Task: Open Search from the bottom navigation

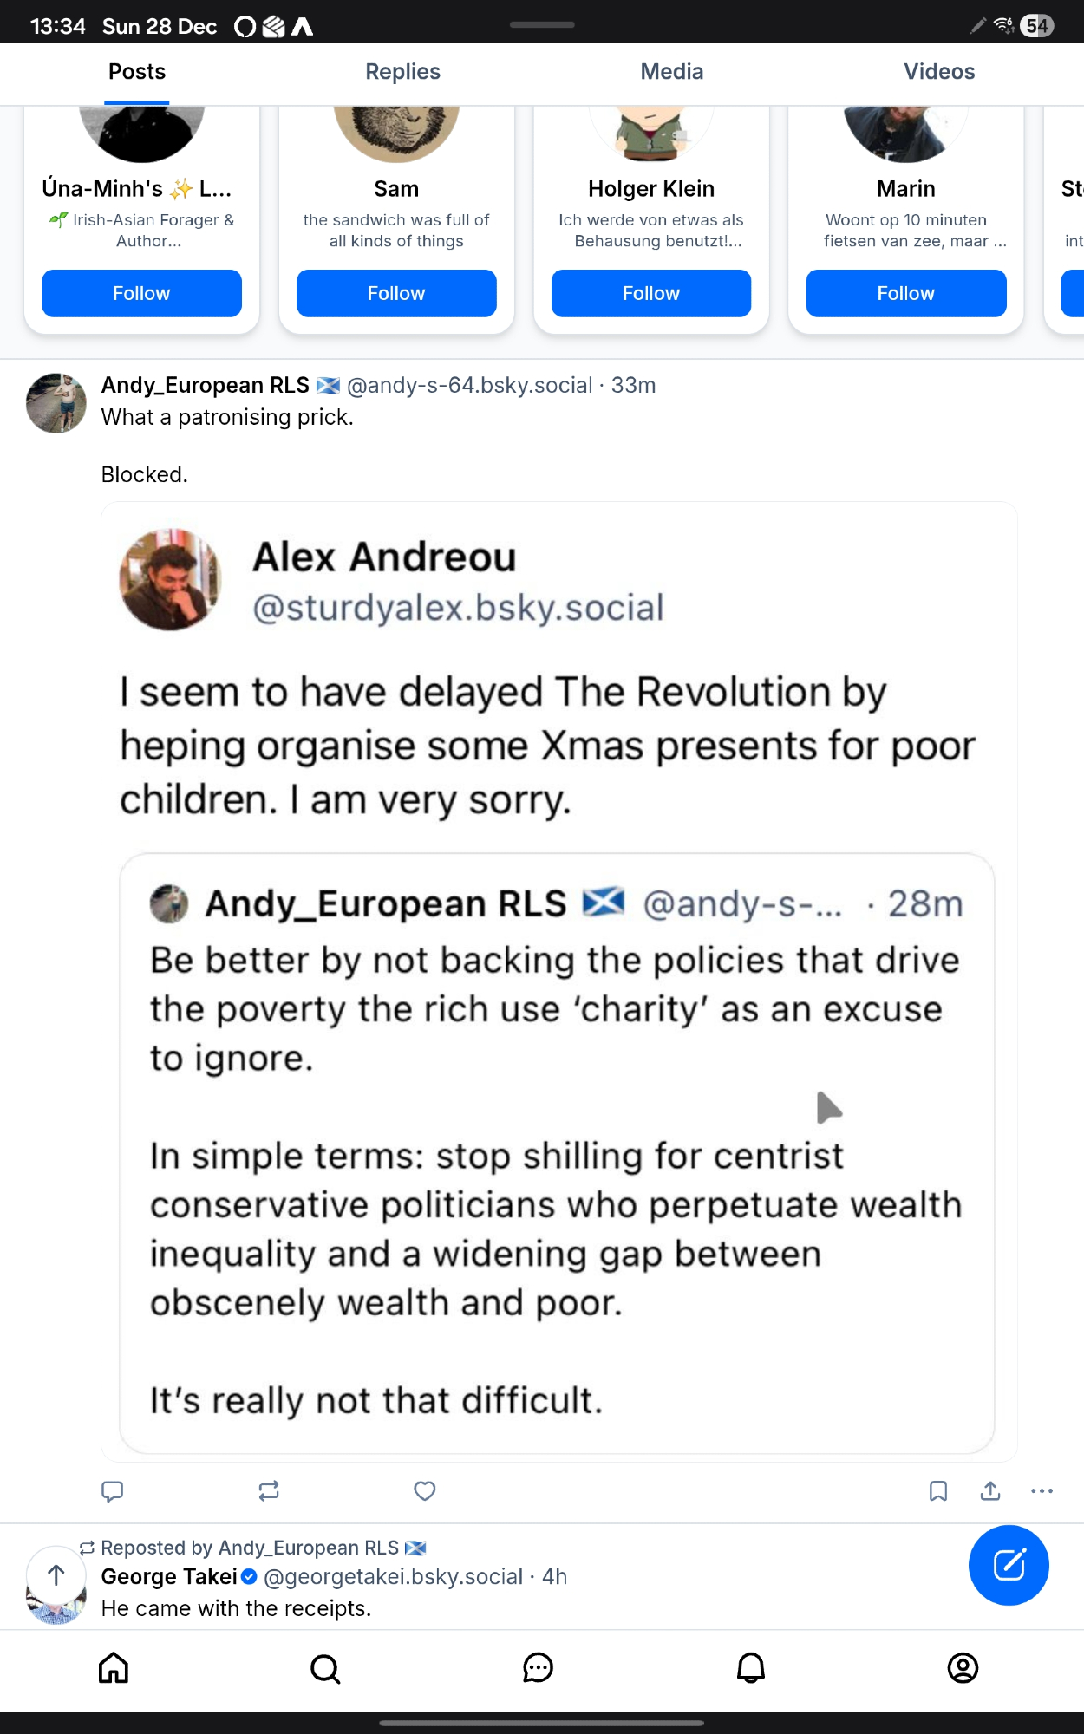Action: [x=325, y=1668]
